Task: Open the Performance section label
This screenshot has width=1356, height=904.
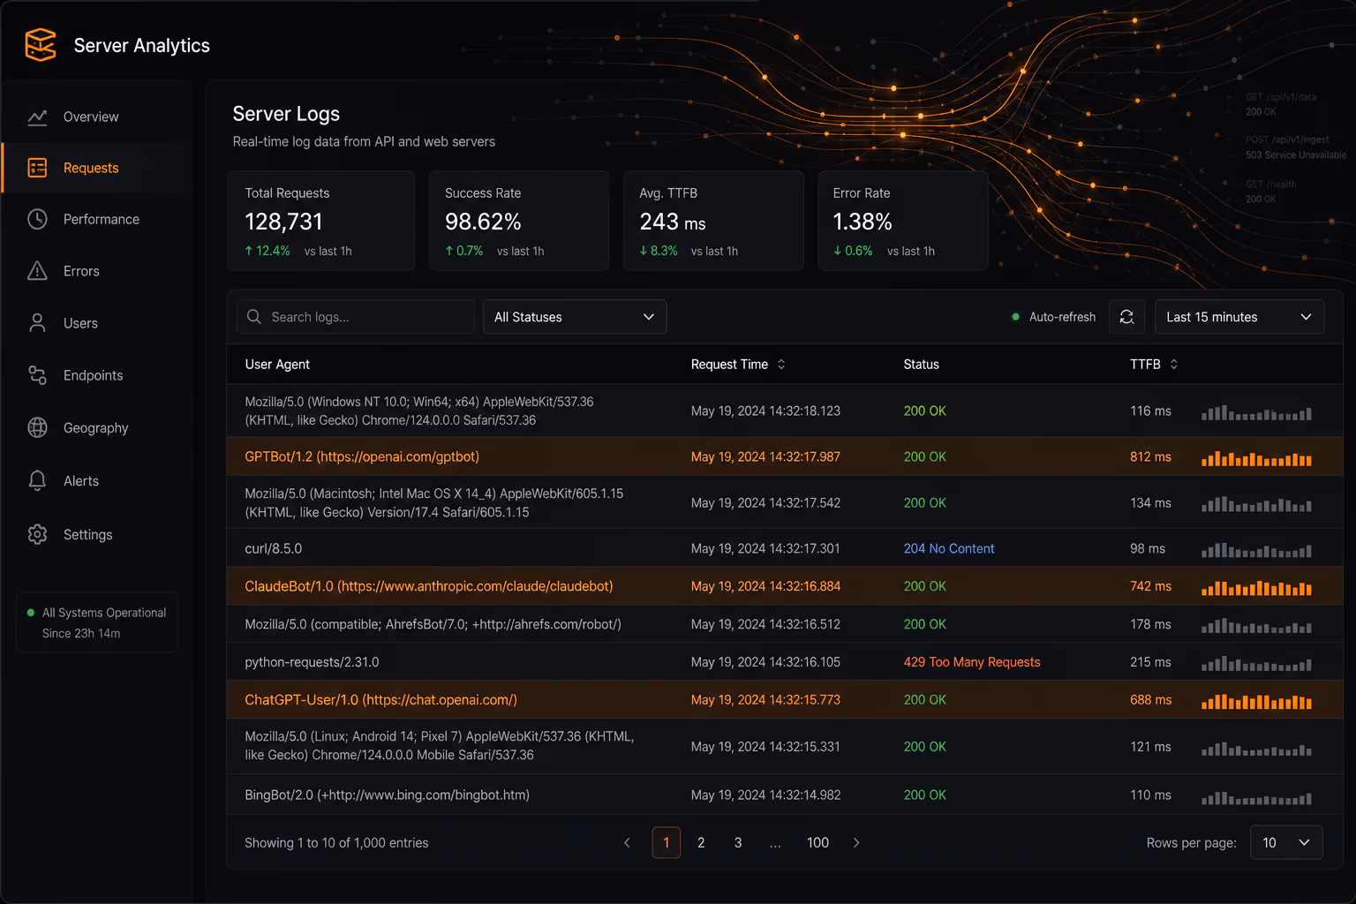Action: [102, 220]
